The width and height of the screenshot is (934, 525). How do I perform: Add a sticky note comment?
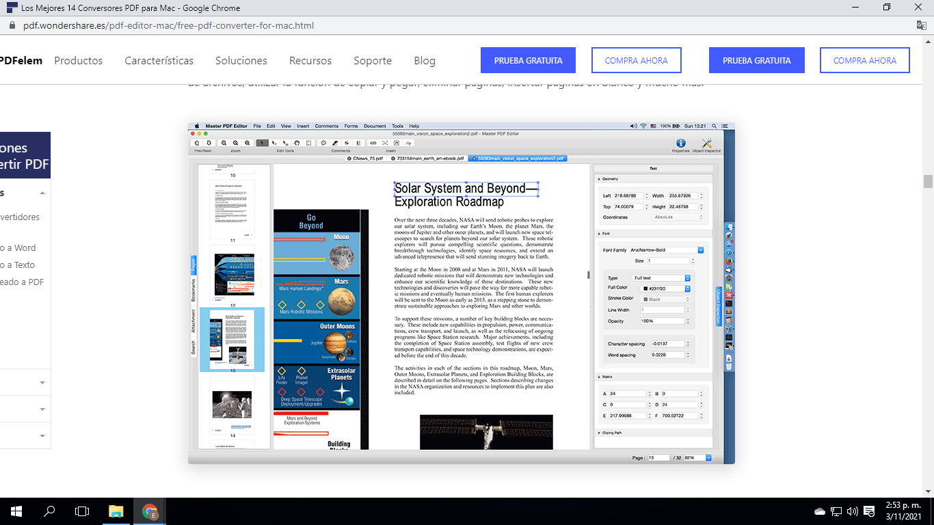324,143
